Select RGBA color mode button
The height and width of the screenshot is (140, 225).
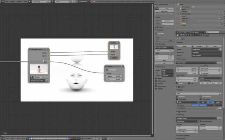(217, 102)
